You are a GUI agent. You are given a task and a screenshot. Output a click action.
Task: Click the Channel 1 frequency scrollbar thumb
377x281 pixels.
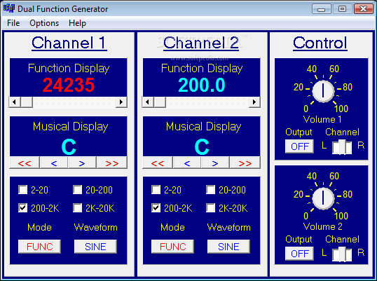click(27, 102)
